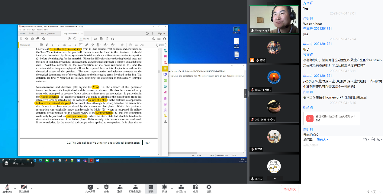Image resolution: width=383 pixels, height=194 pixels.
Task: Turn on video with 开启视频
Action: (24, 187)
